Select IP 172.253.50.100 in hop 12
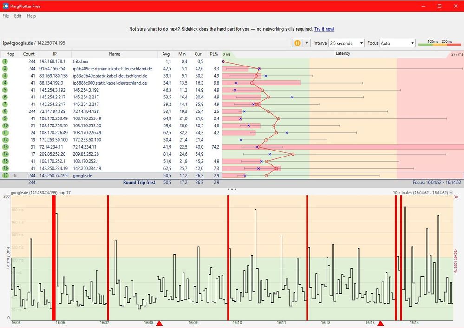 [53, 140]
